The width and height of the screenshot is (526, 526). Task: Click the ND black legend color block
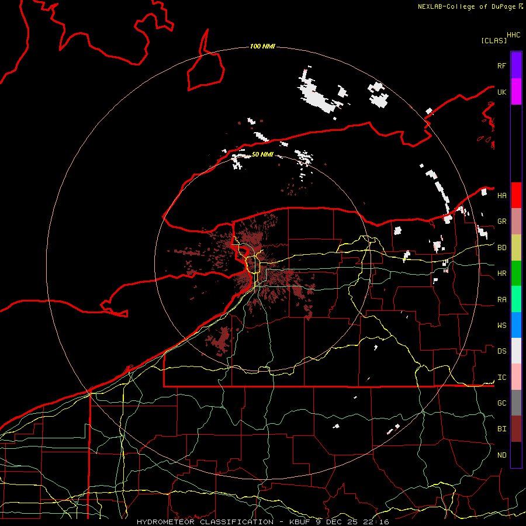[516, 455]
